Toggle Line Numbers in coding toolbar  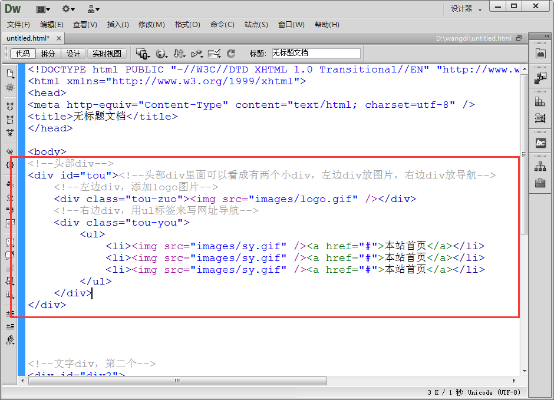click(x=10, y=184)
